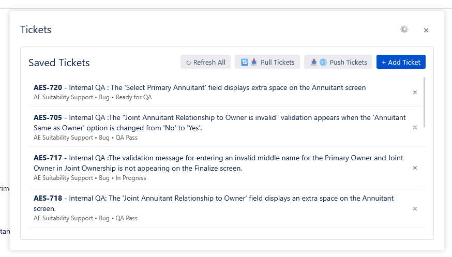Select the 'QA Pass' status line of AES-705
The image size is (452, 257).
[x=85, y=138]
